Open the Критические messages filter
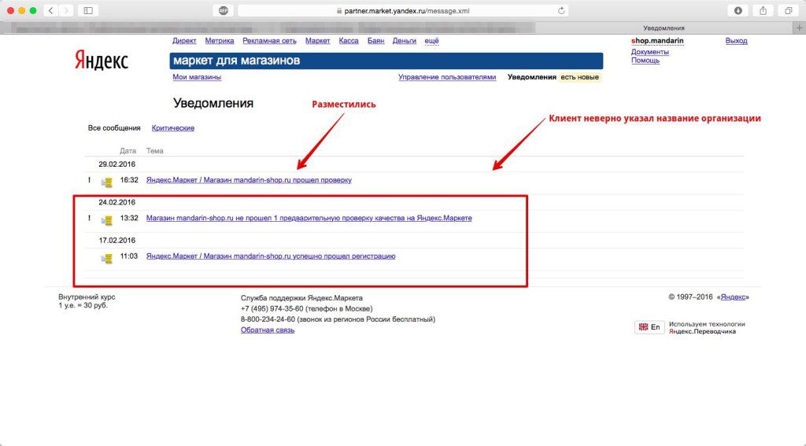This screenshot has height=446, width=806. point(173,128)
